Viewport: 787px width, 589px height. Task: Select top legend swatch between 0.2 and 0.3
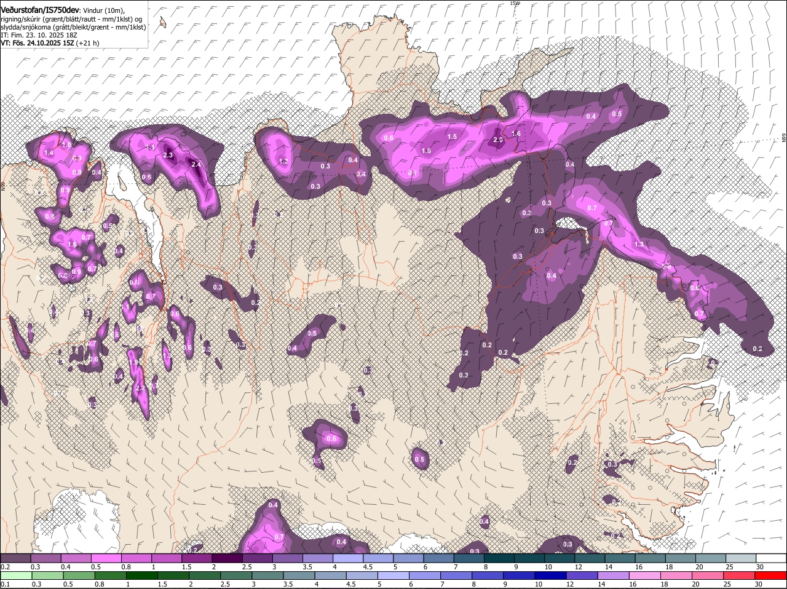click(15, 558)
